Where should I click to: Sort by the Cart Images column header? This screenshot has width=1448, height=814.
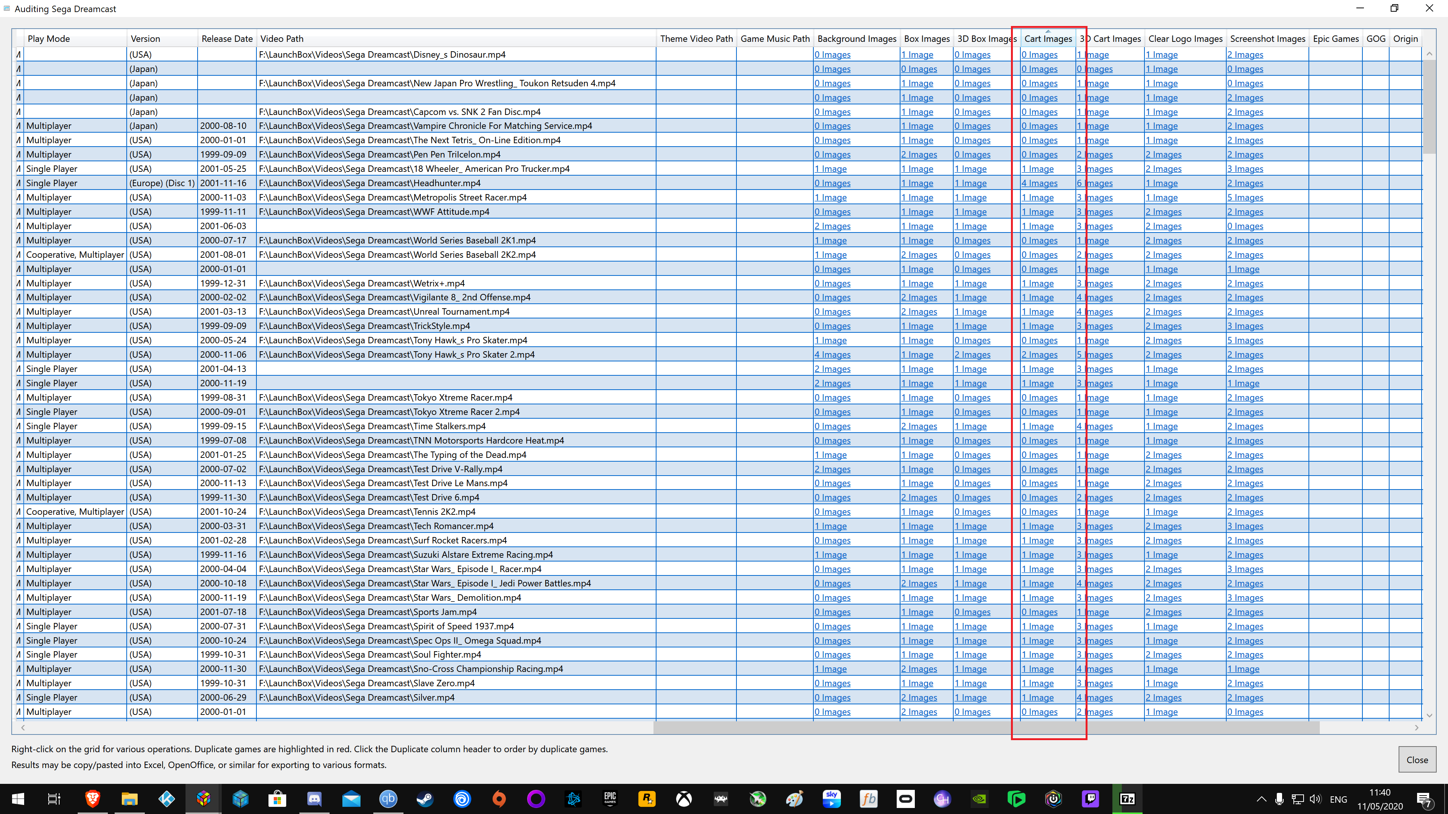coord(1048,39)
